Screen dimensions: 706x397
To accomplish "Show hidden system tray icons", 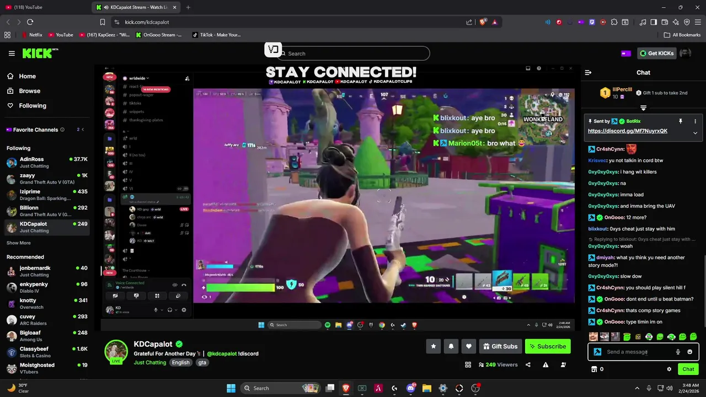I will pyautogui.click(x=636, y=388).
